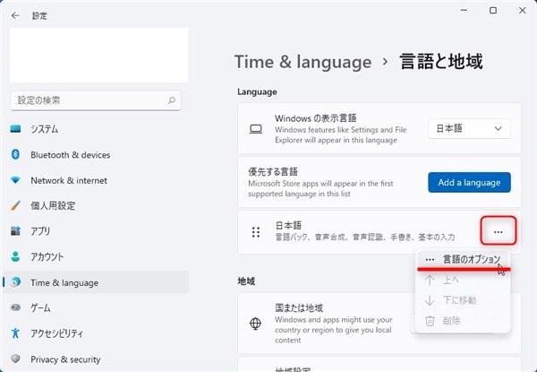Viewport: 537px width, 372px height.
Task: Click the Time & language globe icon
Action: click(15, 281)
